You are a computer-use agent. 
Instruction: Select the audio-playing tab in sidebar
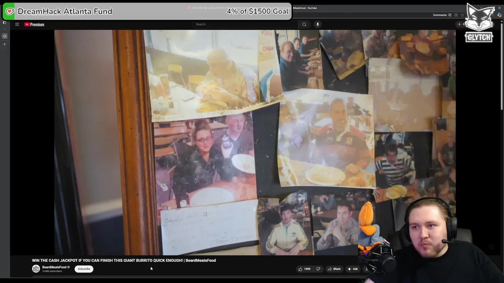pyautogui.click(x=4, y=36)
